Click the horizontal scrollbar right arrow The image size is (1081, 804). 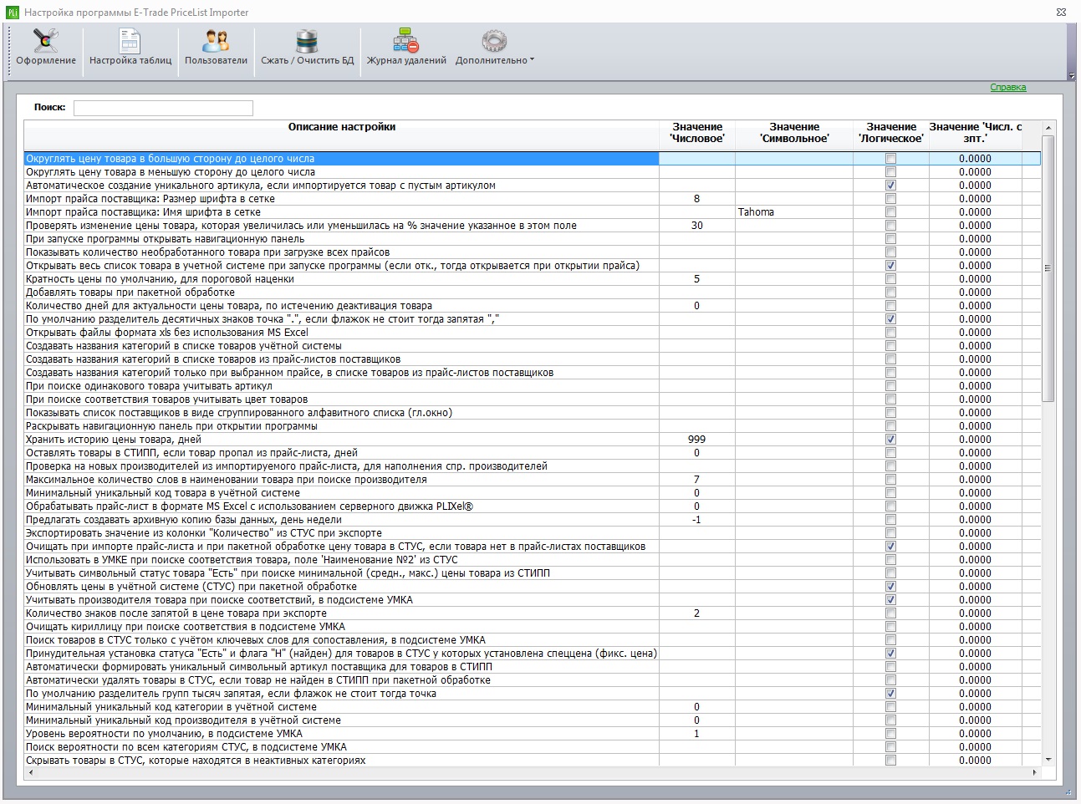point(1035,772)
